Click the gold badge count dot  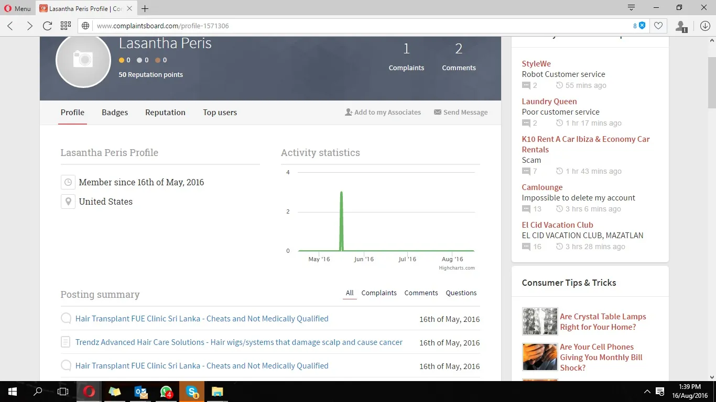(x=122, y=60)
